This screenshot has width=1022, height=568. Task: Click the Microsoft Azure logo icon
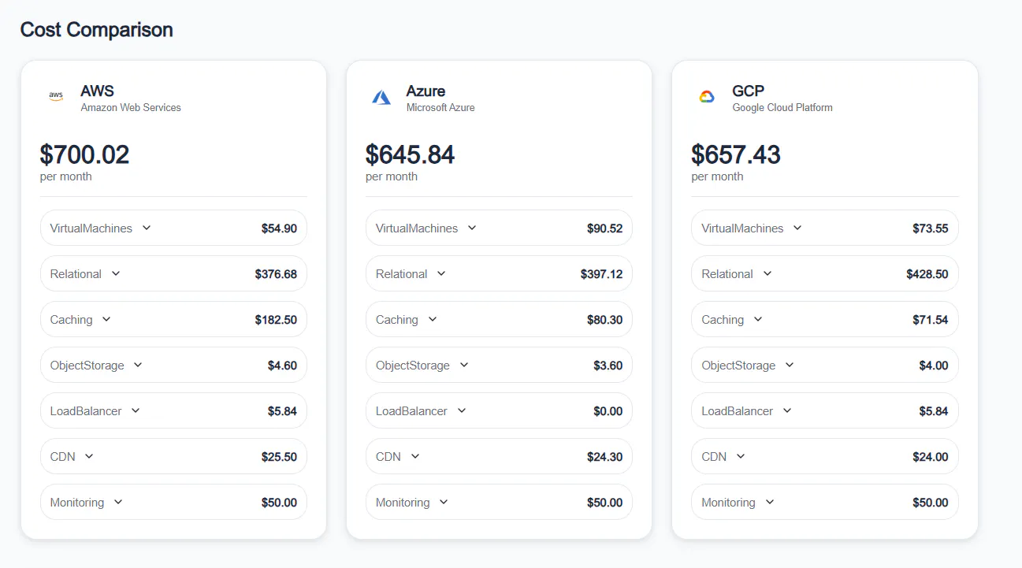tap(381, 97)
